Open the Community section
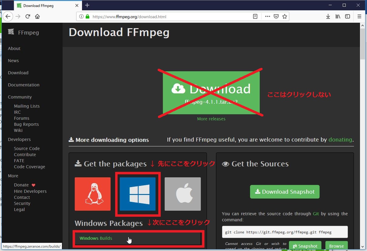367x251 pixels. click(20, 97)
